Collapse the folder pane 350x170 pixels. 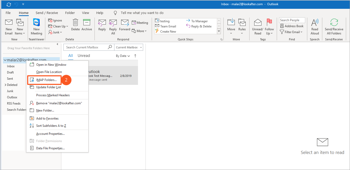click(x=57, y=44)
